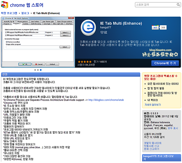Click the 버전: 0.9.8.9 text
The width and height of the screenshot is (182, 163).
pyautogui.click(x=151, y=113)
